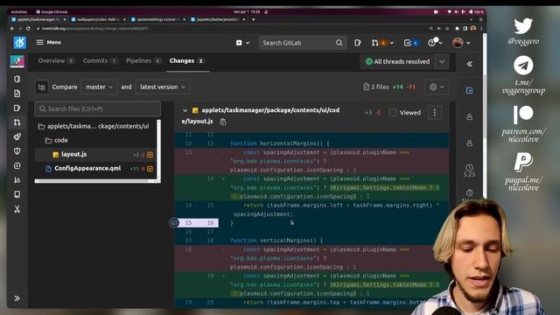Viewport: 560px width, 315px height.
Task: Open the to-do checkmark in right sidebar
Action: pyautogui.click(x=470, y=91)
